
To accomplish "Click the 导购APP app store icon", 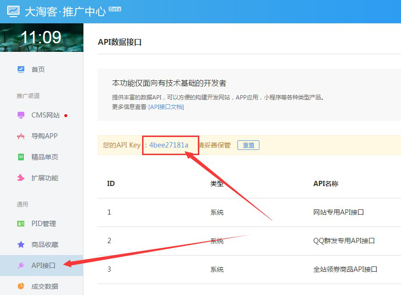I will pos(21,136).
